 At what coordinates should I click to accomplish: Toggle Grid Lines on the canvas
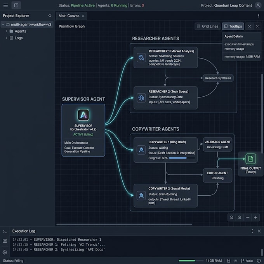207,26
